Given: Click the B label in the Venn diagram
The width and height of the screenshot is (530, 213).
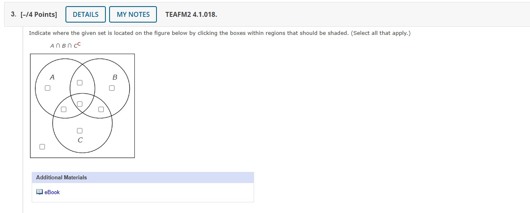Looking at the screenshot, I should [115, 77].
